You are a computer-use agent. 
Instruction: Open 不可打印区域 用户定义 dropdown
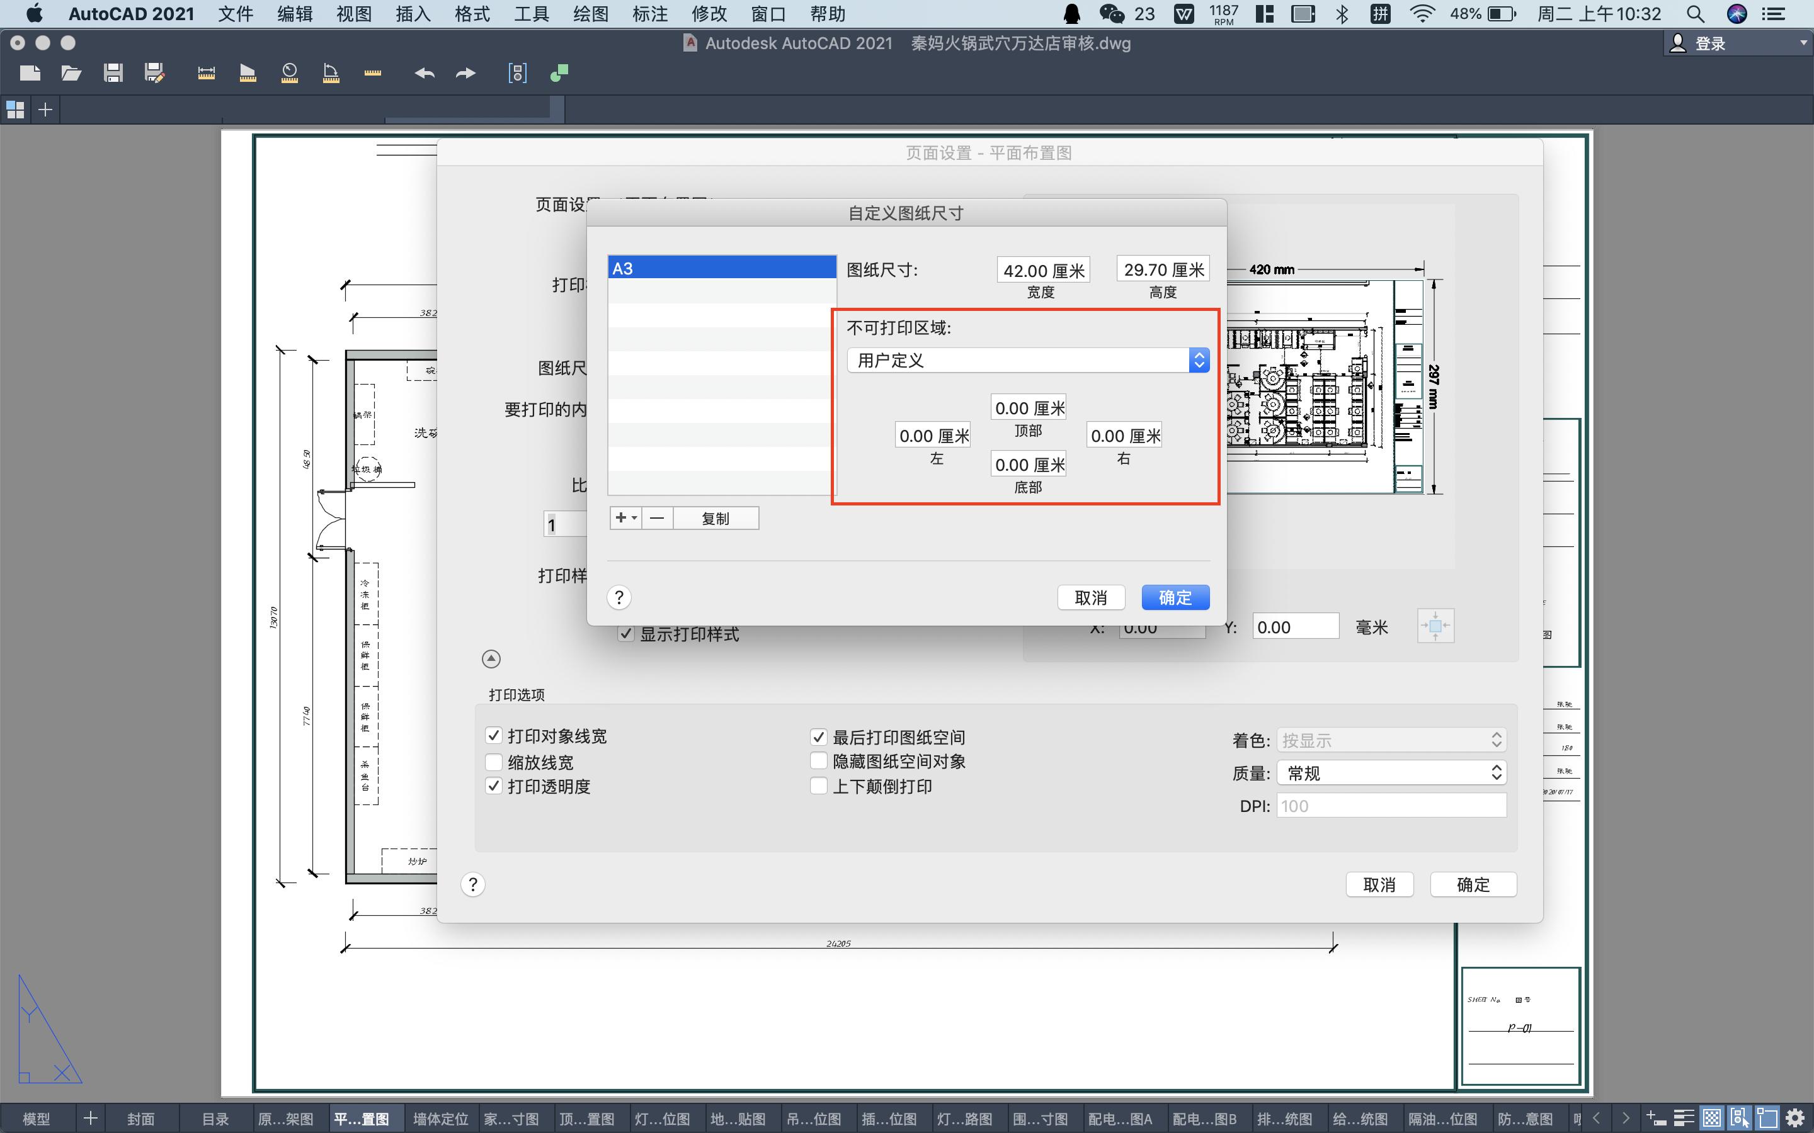pyautogui.click(x=1028, y=361)
